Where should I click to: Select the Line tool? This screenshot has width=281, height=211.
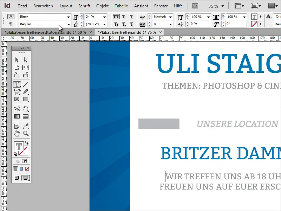coord(26,84)
